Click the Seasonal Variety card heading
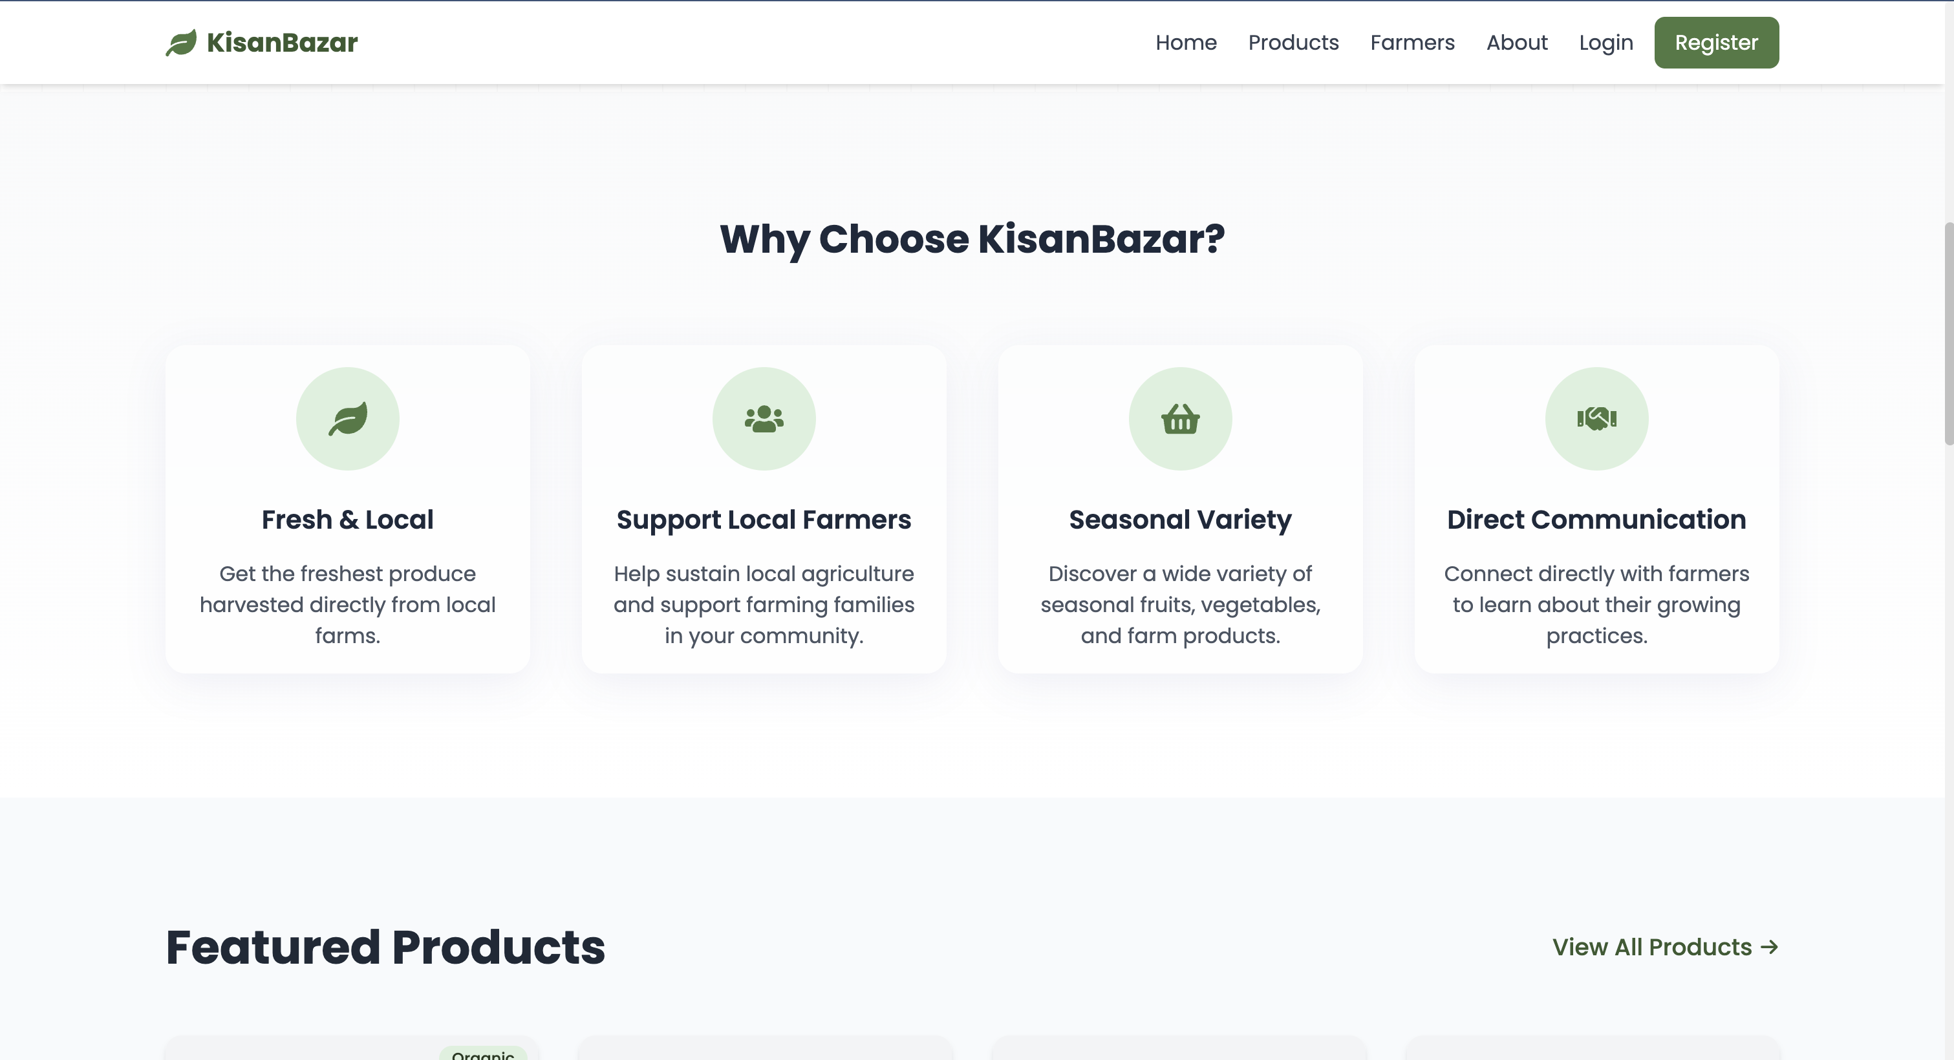Viewport: 1954px width, 1060px height. pyautogui.click(x=1180, y=520)
